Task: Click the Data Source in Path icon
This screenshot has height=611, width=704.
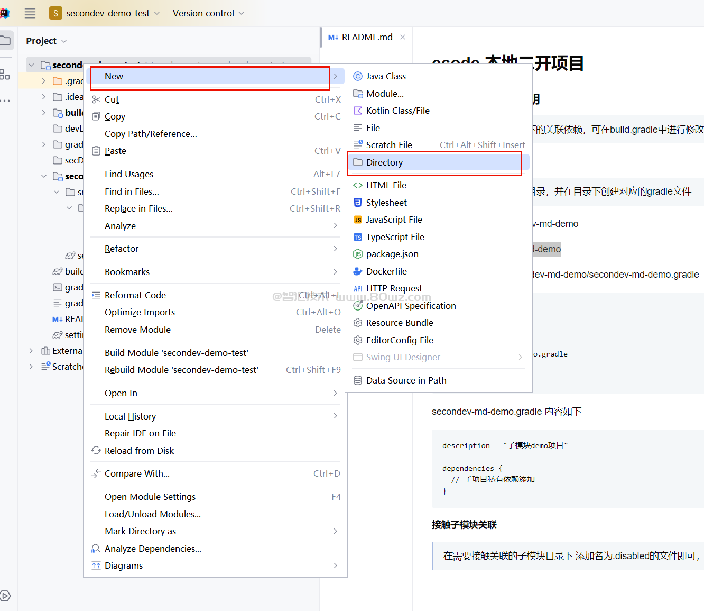Action: tap(358, 380)
